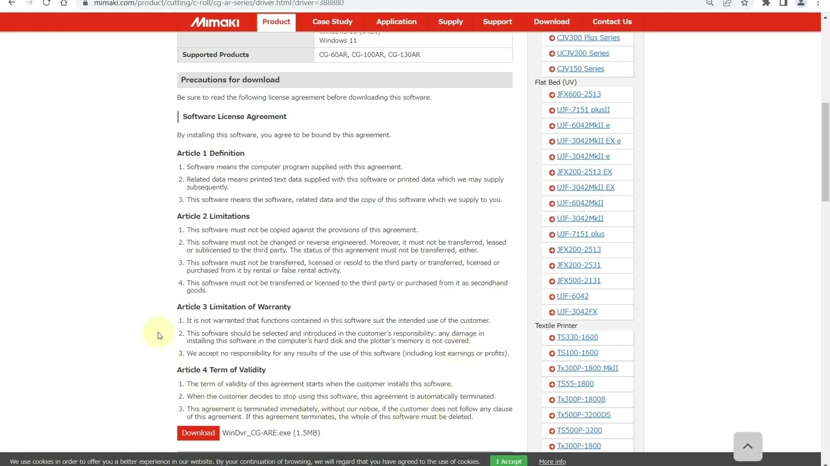Open the JFX600-2513 link

pyautogui.click(x=578, y=94)
